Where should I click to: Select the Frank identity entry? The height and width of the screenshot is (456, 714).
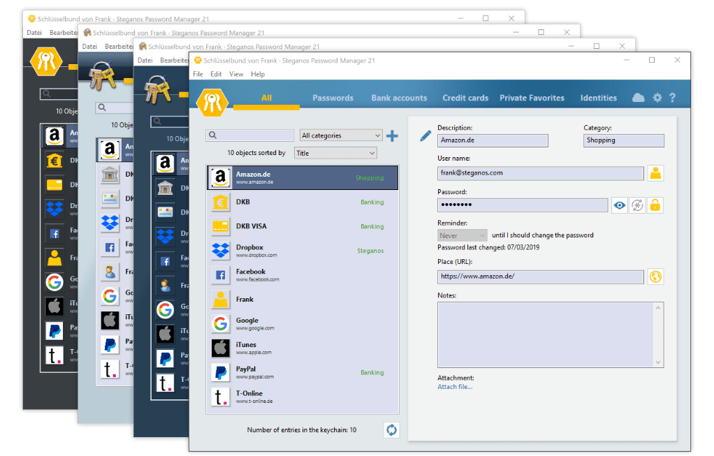click(x=303, y=300)
